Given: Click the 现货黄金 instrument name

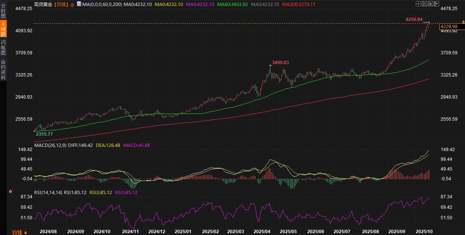Looking at the screenshot, I should point(43,4).
